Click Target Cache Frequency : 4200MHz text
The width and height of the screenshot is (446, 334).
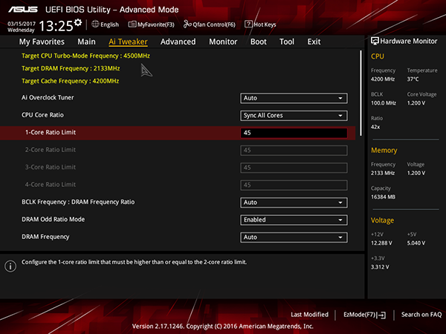(71, 81)
